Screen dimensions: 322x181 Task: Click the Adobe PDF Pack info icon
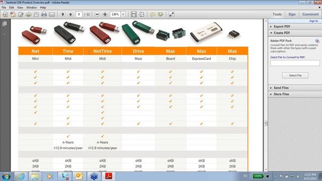tap(317, 41)
